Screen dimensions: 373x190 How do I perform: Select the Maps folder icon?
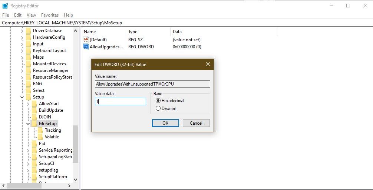28,57
